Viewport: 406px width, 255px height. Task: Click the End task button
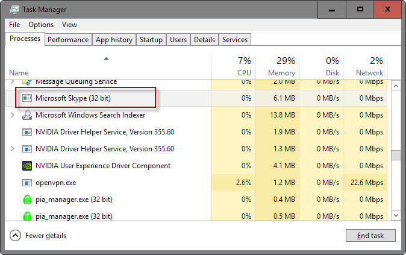point(370,236)
